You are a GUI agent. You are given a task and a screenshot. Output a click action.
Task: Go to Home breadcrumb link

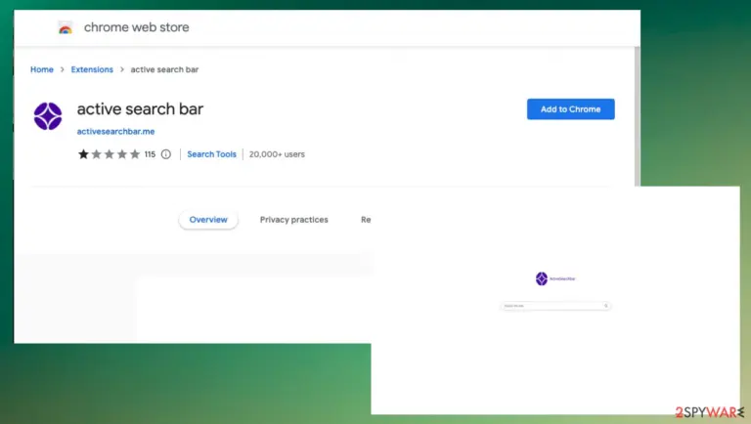[x=42, y=69]
